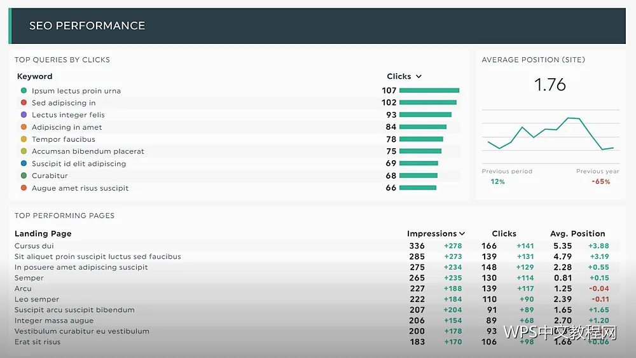
Task: Open landing page 'Cursus dui'
Action: point(34,245)
